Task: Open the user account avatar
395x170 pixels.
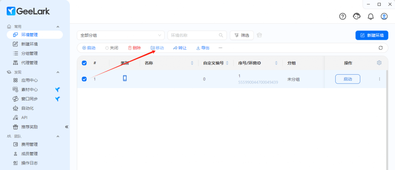Action: 384,16
